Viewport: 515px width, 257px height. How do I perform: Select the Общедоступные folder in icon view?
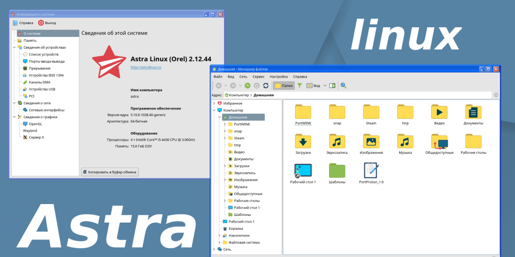point(439,144)
